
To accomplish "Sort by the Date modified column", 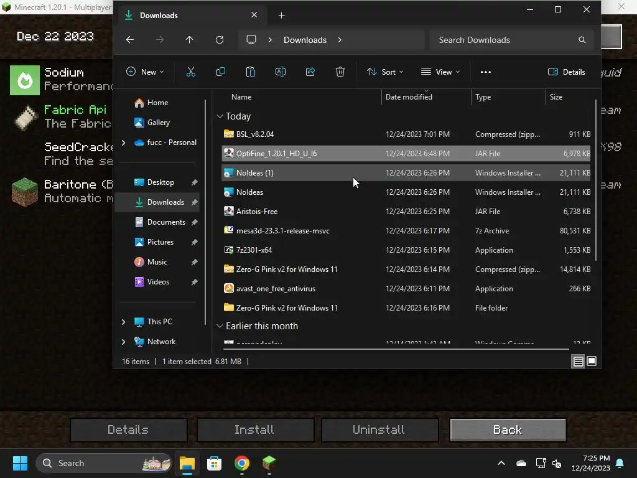I will [x=425, y=96].
